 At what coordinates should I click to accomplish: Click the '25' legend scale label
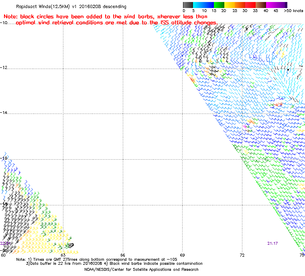pos(235,11)
